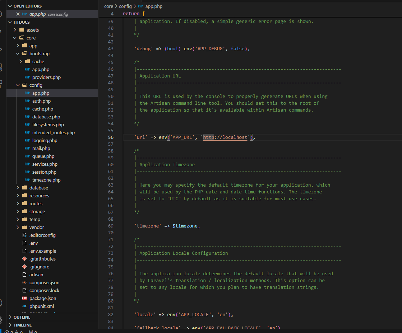Viewport: 402px width, 333px height.
Task: Open bootstrap app.php file
Action: [x=41, y=69]
